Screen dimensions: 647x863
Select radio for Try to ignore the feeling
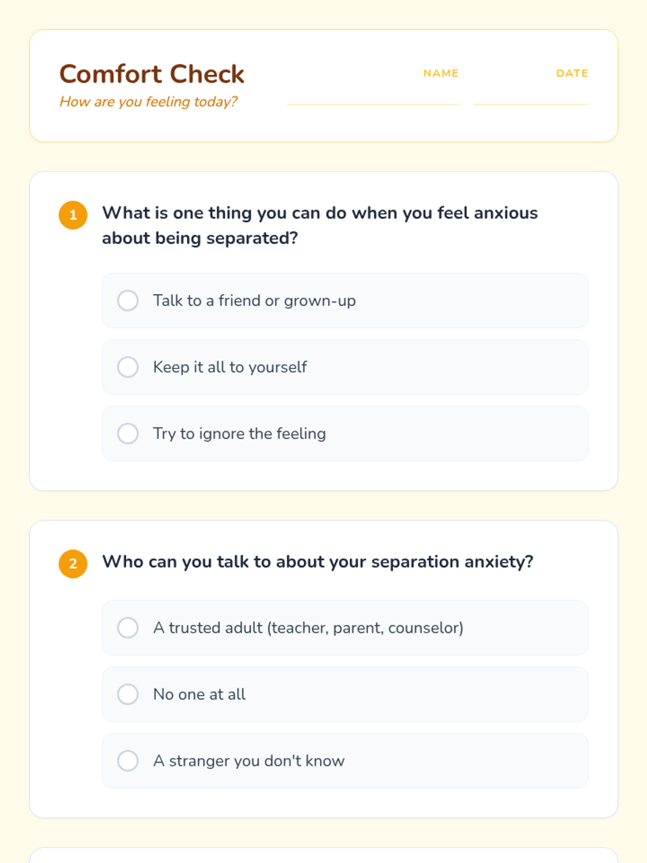pos(128,434)
